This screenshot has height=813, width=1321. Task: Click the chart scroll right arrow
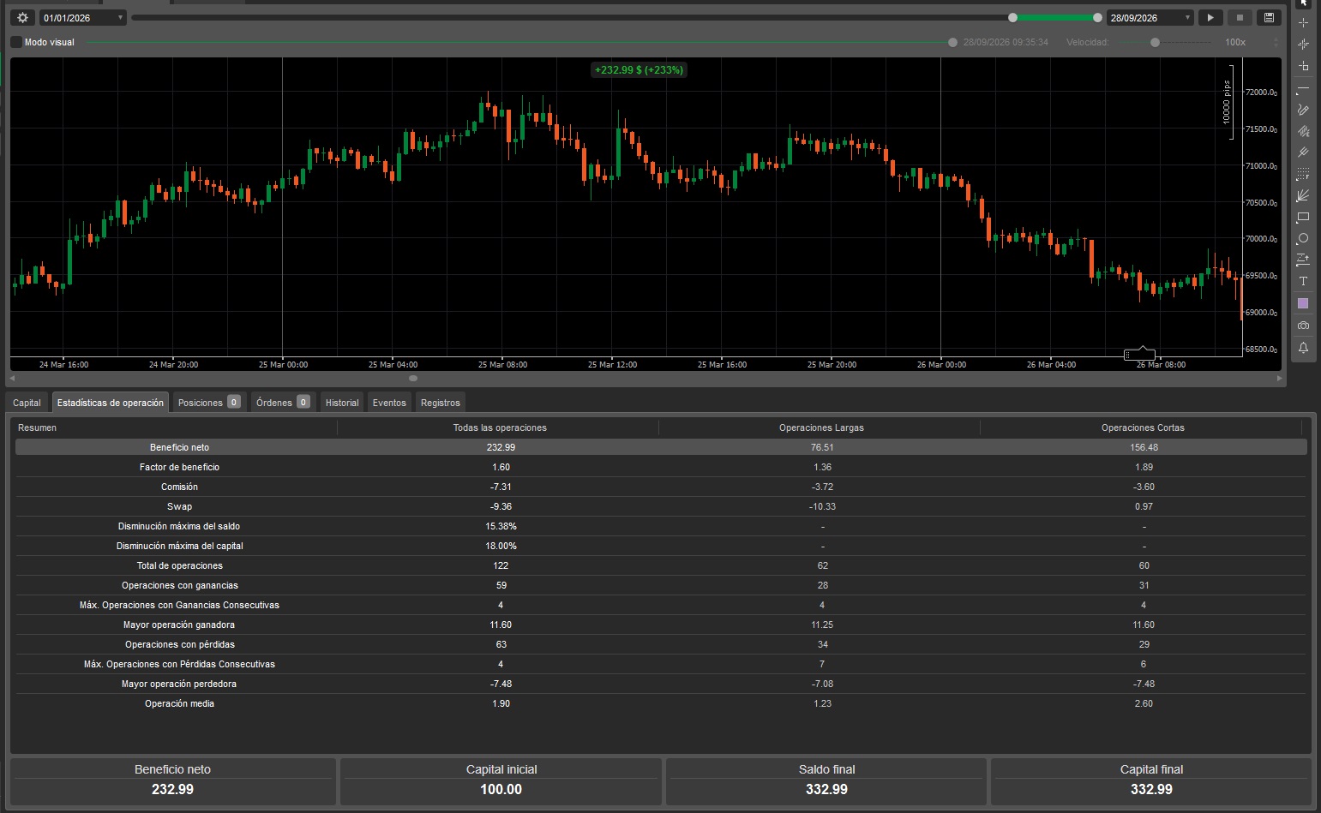click(1279, 378)
